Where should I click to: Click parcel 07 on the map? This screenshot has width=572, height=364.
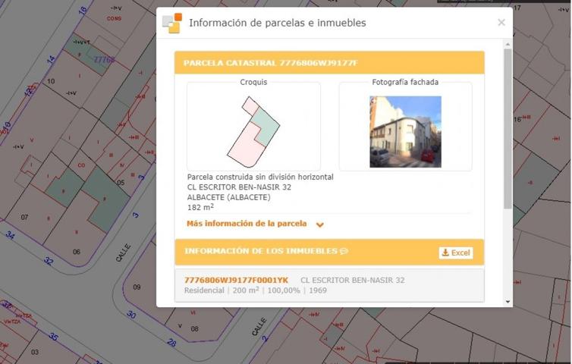coord(24,217)
